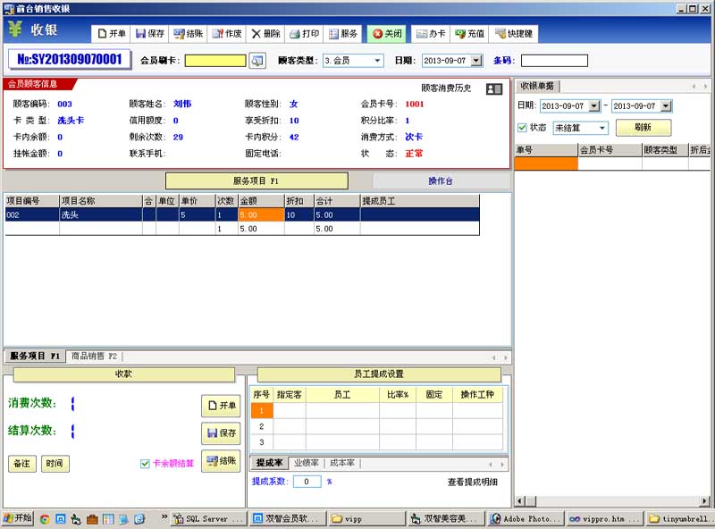Screen dimensions: 715x529
Task: Click the red 关闭 toolbar button
Action: click(387, 34)
